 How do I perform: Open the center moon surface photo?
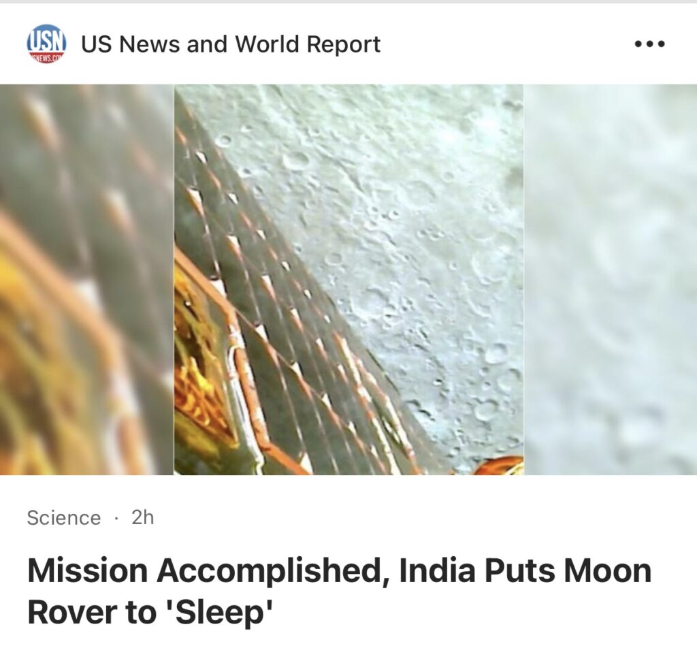click(x=349, y=280)
